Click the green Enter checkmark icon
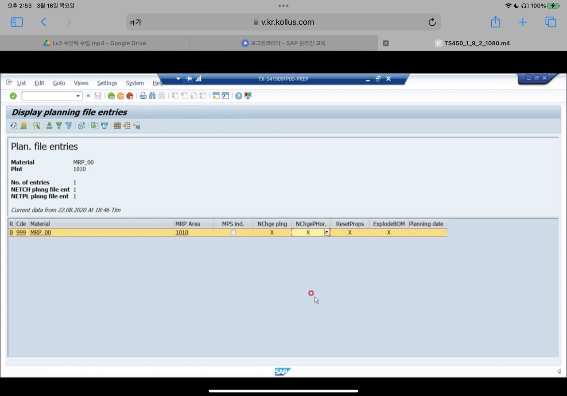567x396 pixels. coord(13,96)
